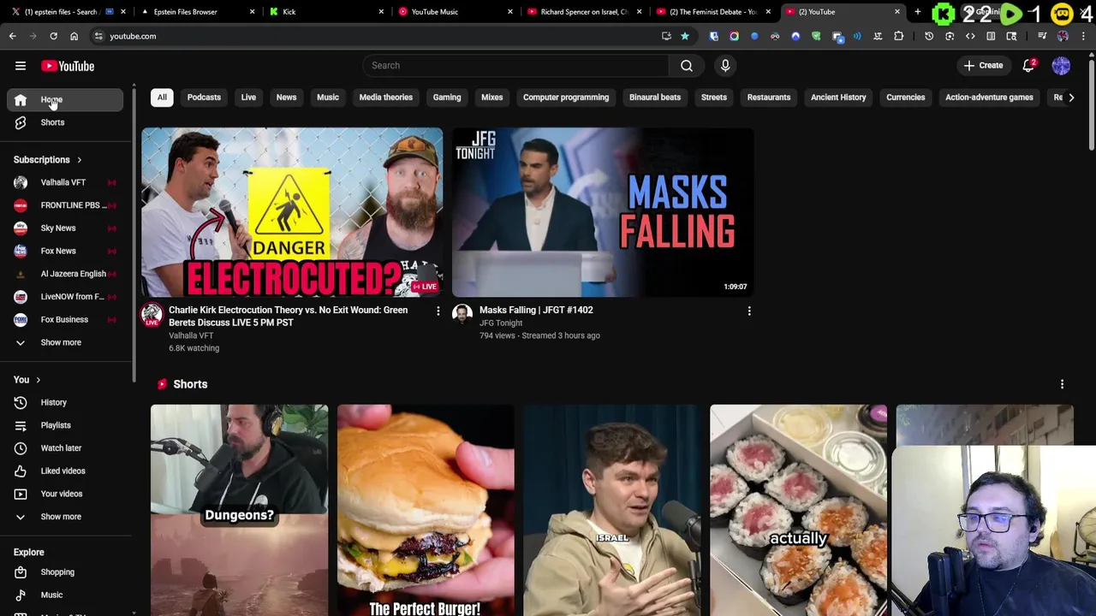Open a new browser tab
Viewport: 1096px width, 616px height.
pyautogui.click(x=918, y=12)
